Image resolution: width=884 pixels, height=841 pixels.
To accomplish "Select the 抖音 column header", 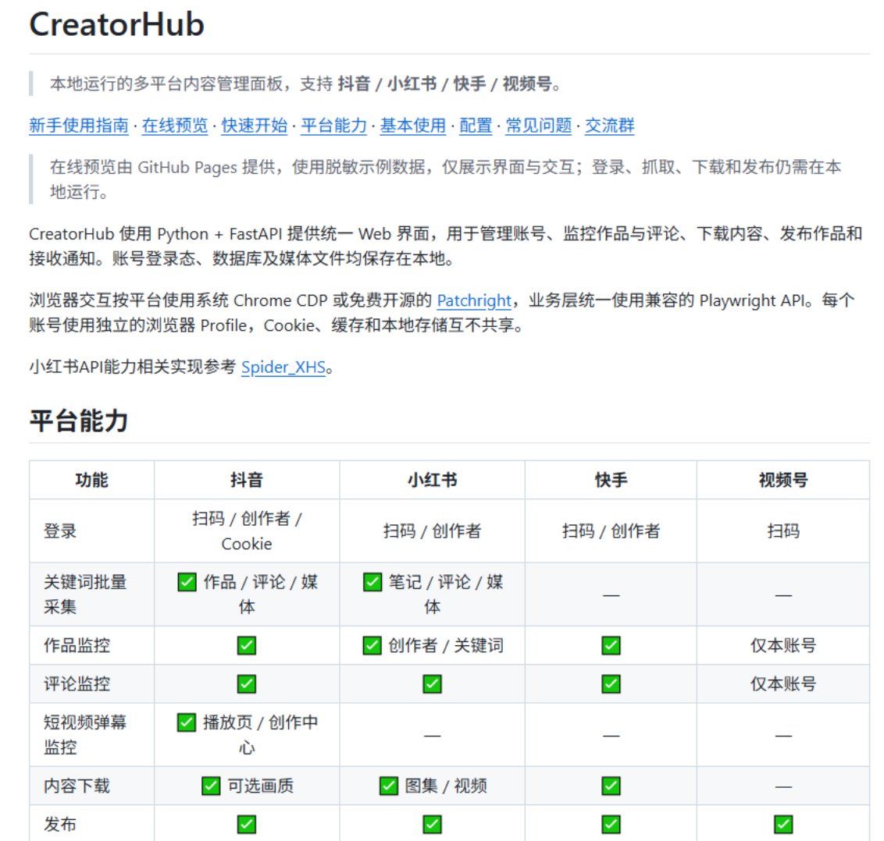I will [x=246, y=480].
